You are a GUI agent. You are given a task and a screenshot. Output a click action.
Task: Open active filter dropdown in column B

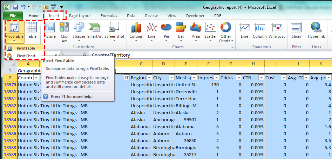pos(127,78)
